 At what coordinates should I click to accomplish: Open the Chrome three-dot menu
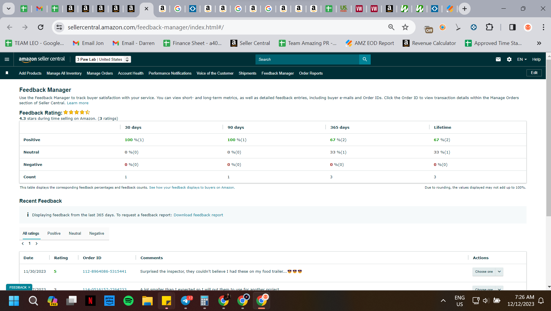[x=543, y=27]
